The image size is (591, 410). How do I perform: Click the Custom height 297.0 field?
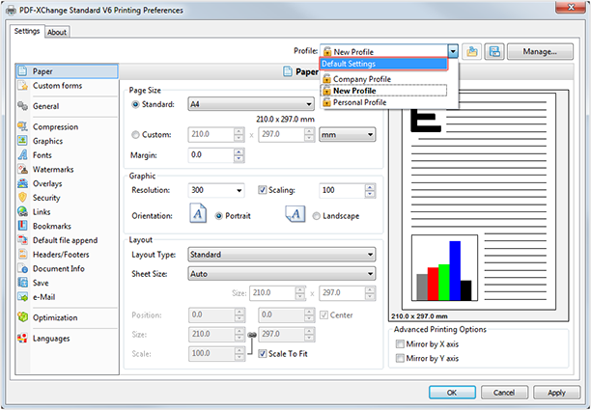click(282, 134)
